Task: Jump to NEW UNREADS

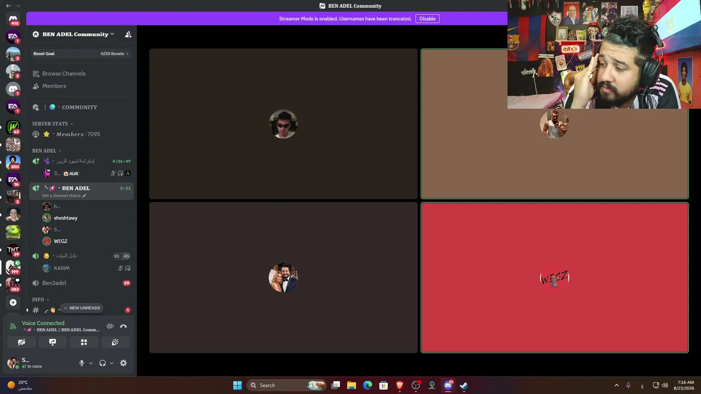Action: [x=82, y=308]
